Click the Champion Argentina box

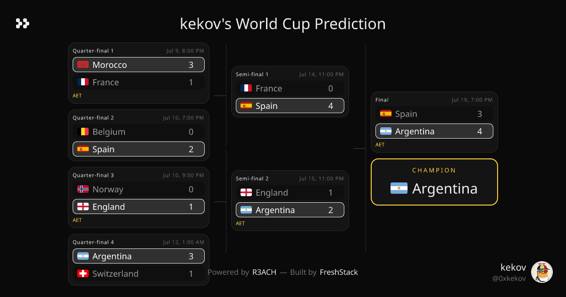(x=434, y=182)
